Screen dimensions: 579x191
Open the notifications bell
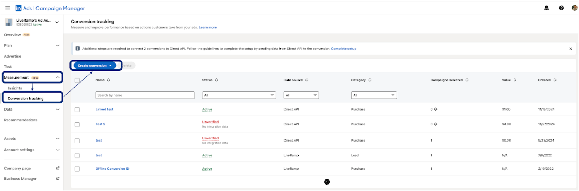click(546, 8)
